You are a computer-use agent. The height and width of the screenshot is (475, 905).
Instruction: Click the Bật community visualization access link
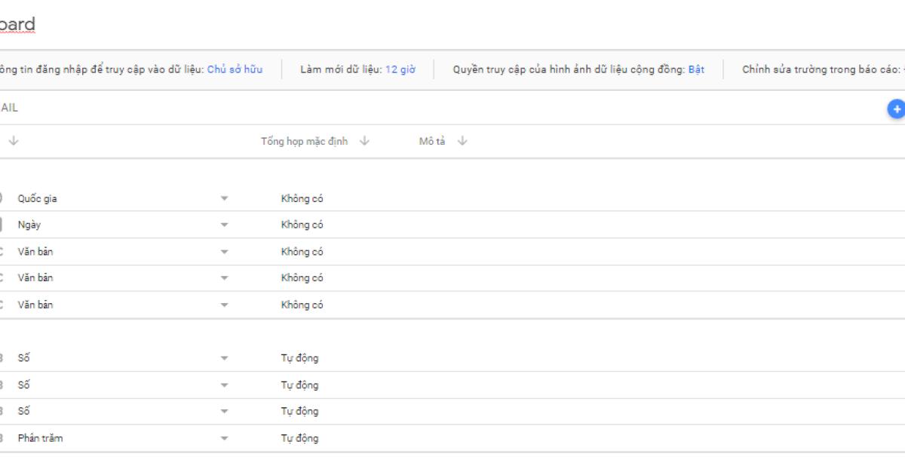click(696, 69)
